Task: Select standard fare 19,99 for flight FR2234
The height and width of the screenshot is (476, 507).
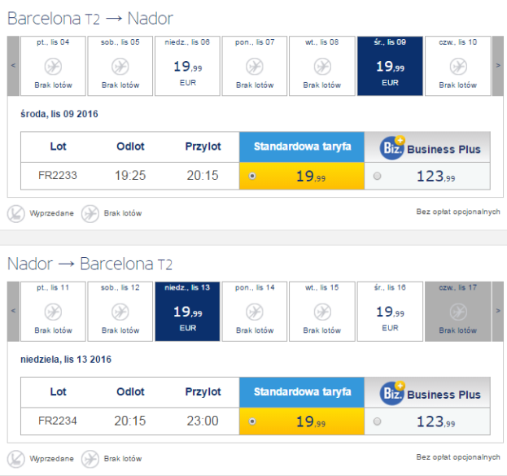Action: (252, 421)
